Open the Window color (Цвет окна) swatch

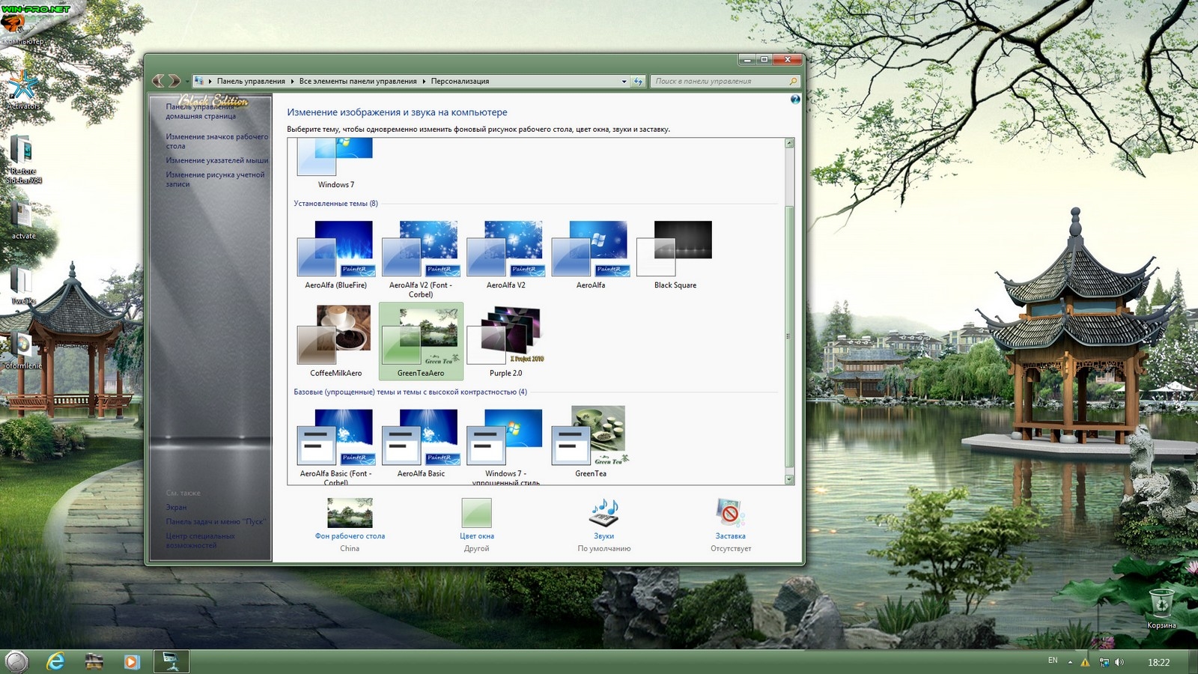pos(476,514)
